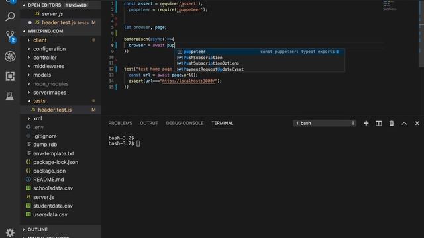Screen dimensions: 424x238
Task: Expand the xml folder
Action: coord(29,118)
